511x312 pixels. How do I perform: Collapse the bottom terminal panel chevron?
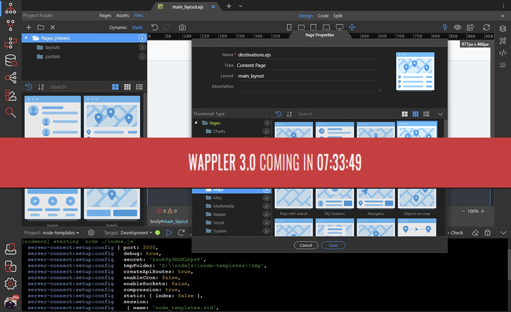click(503, 232)
